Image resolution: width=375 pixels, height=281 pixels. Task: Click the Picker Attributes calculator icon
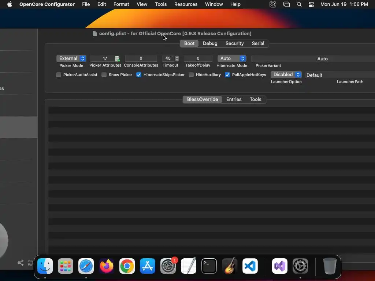point(117,59)
